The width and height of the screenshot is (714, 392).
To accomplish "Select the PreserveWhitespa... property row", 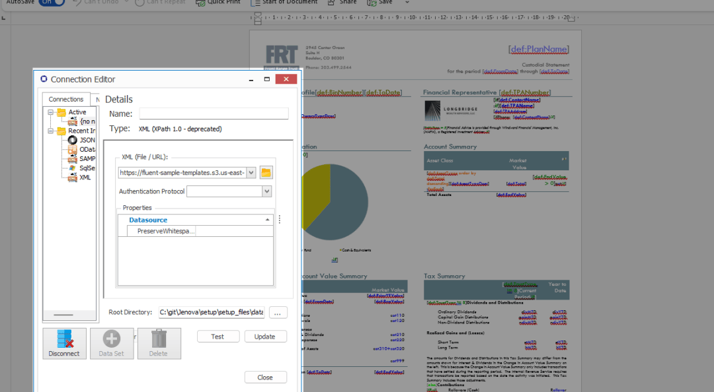I will tap(196, 231).
